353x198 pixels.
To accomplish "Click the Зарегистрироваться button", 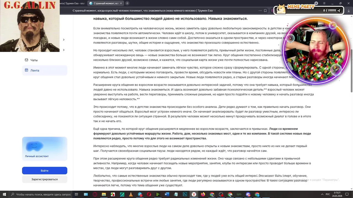I will 44,179.
